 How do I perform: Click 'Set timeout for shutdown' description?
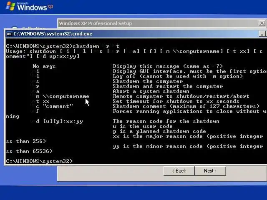click(176, 101)
